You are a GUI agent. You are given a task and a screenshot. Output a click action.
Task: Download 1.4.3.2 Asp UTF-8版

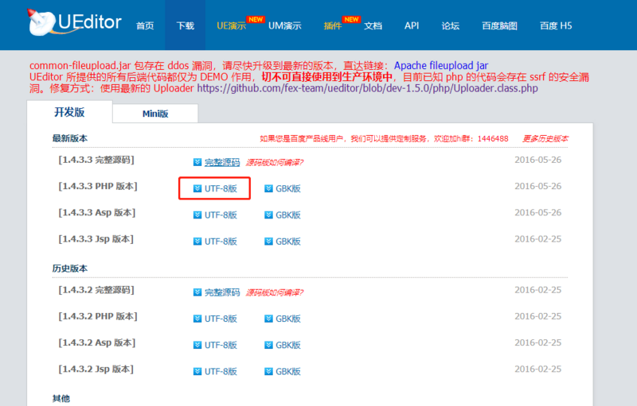[221, 346]
